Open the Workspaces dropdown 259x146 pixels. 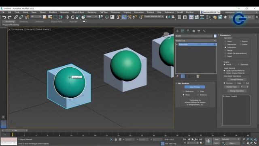tap(247, 13)
